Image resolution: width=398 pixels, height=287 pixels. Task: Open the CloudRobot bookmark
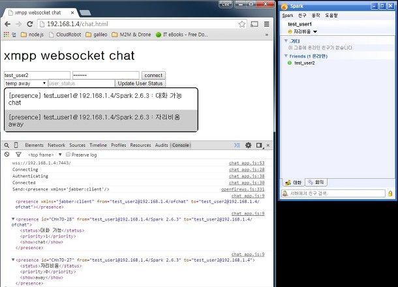tap(65, 35)
